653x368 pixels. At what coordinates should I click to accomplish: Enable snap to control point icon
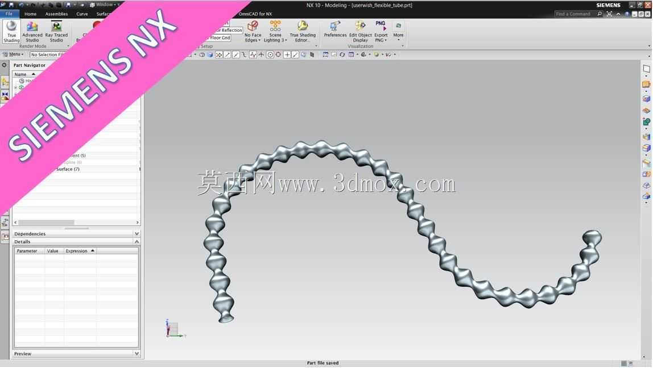(x=244, y=55)
